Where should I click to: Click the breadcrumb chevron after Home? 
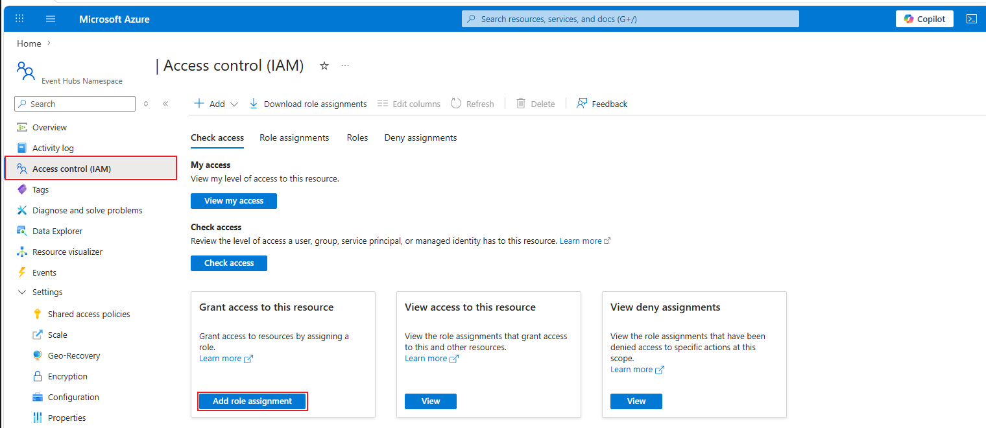[x=49, y=43]
